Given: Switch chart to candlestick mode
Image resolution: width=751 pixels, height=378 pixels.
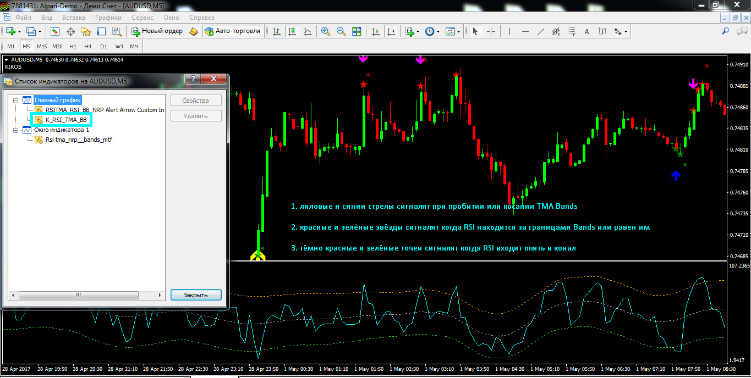Looking at the screenshot, I should (x=292, y=31).
